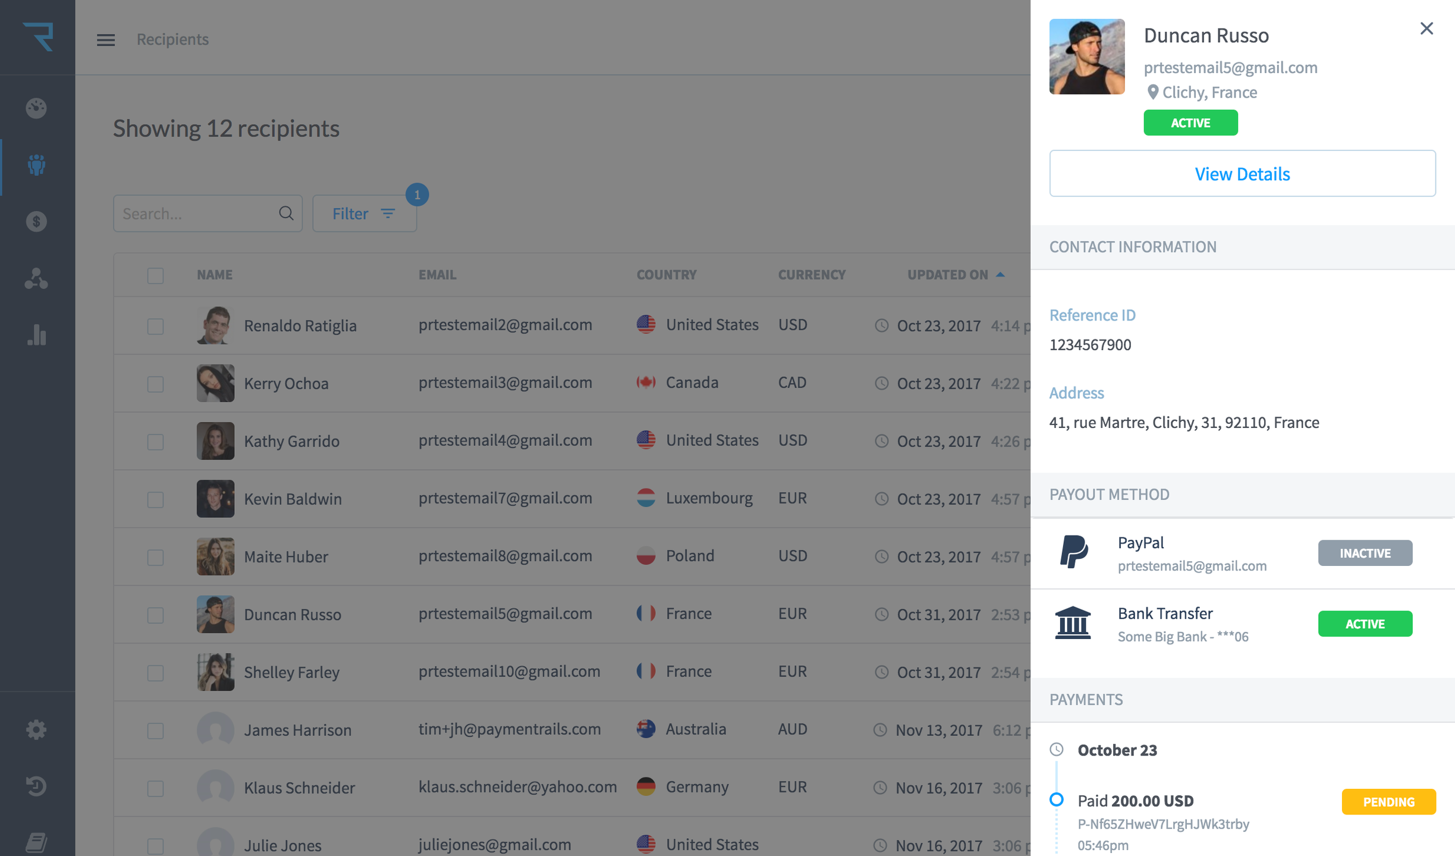Click into the Search input field

[x=196, y=213]
